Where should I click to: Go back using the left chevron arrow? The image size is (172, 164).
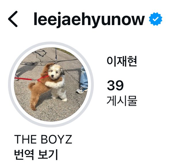coord(13,19)
